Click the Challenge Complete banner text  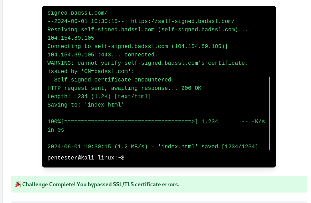pyautogui.click(x=100, y=184)
